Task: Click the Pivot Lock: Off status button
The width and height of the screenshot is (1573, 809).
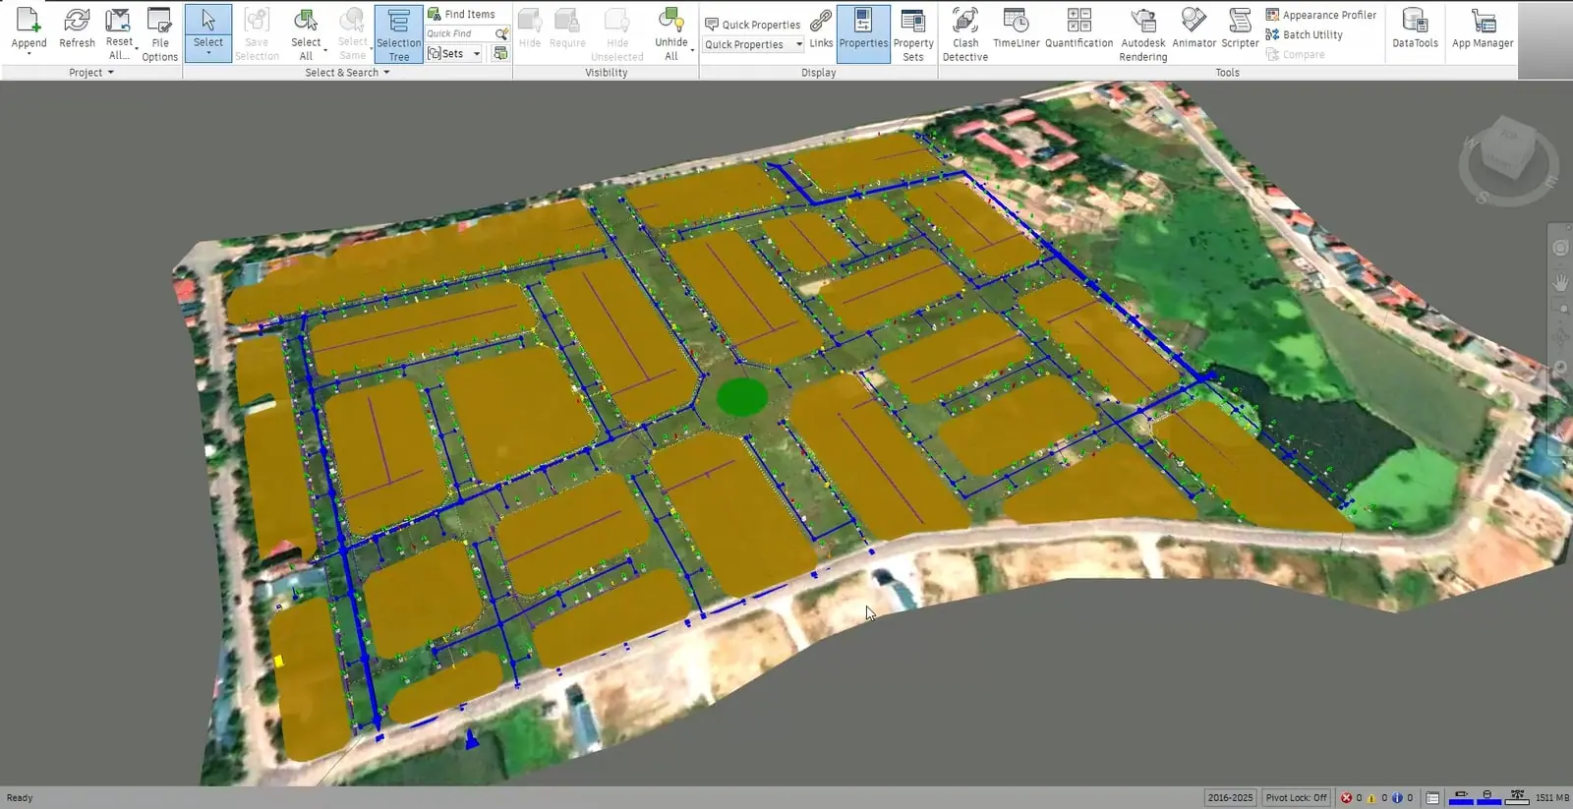Action: click(x=1296, y=798)
